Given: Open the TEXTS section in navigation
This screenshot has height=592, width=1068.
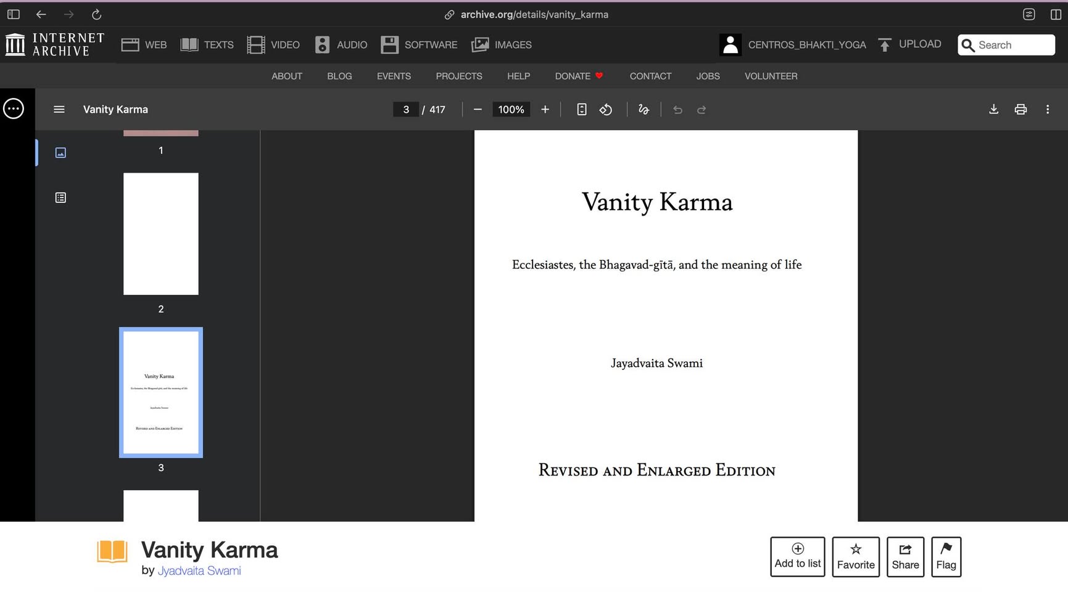Looking at the screenshot, I should 207,44.
